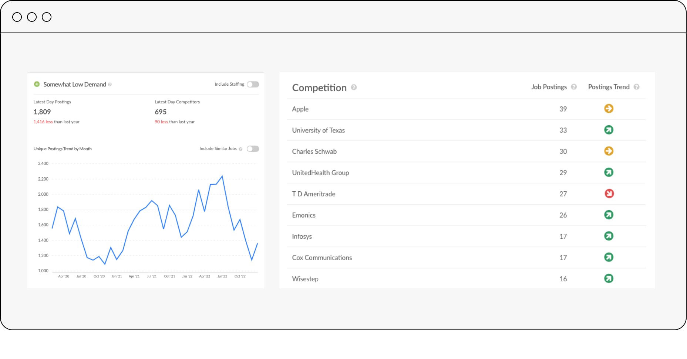Click Apple's job postings count 39
The height and width of the screenshot is (359, 687).
563,109
